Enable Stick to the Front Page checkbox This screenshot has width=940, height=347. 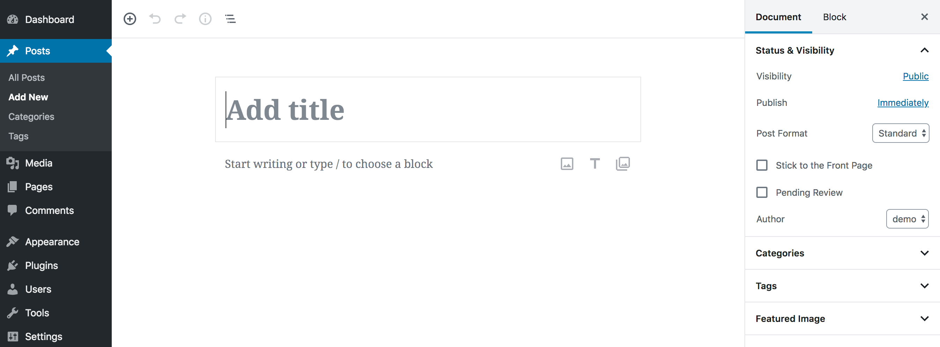point(762,165)
